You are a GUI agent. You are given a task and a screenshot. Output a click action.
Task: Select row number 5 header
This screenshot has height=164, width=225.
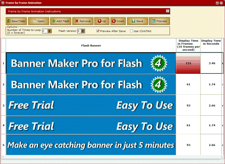coord(4,145)
